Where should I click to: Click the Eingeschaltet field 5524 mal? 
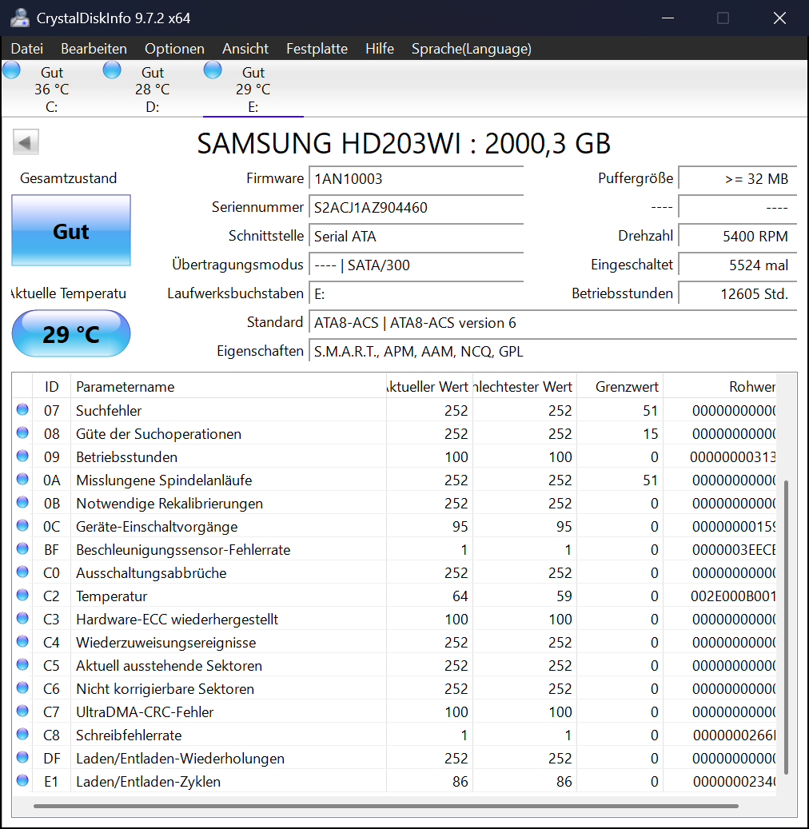click(x=738, y=265)
